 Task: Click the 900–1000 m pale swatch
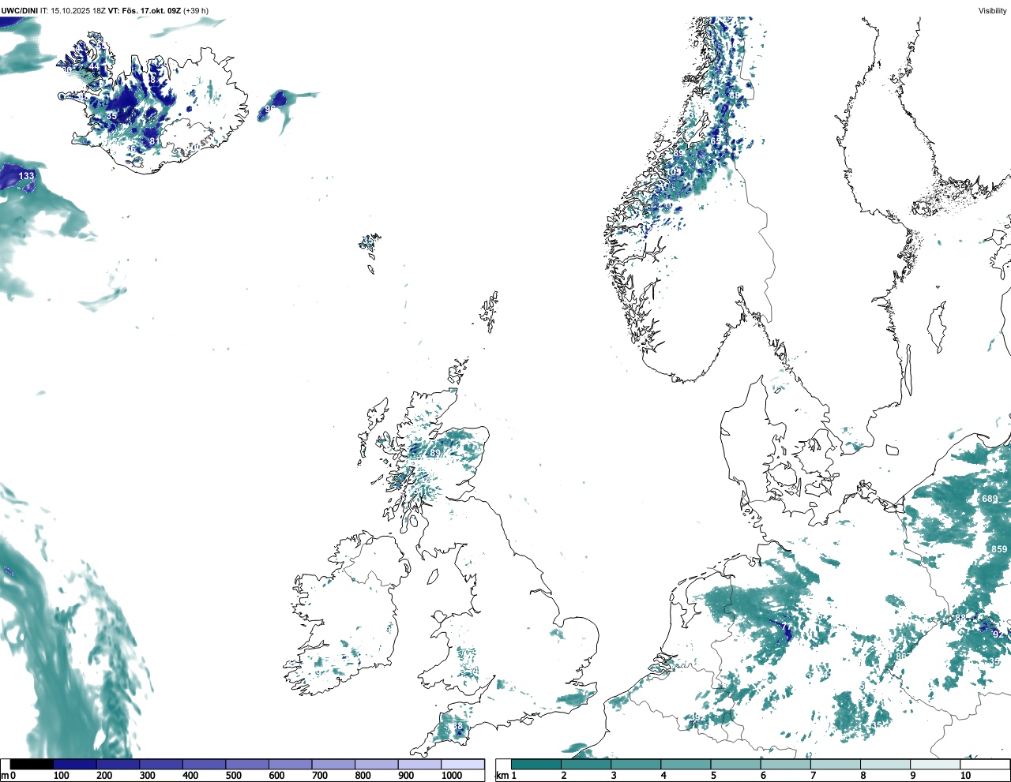pyautogui.click(x=419, y=764)
